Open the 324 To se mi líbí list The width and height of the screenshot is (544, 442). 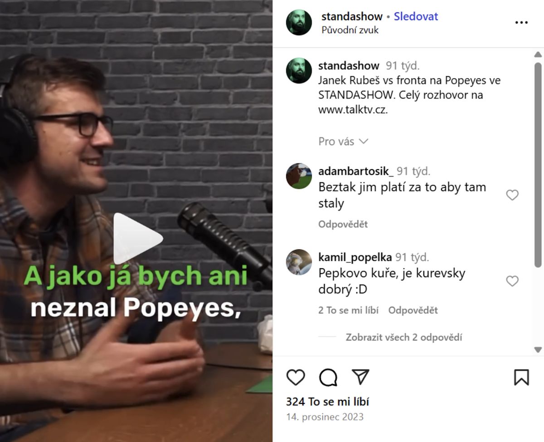pos(327,402)
